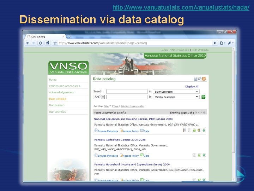Image resolution: width=254 pixels, height=191 pixels.
Task: Click green export icon in Agriculture Census row
Action: click(199, 155)
